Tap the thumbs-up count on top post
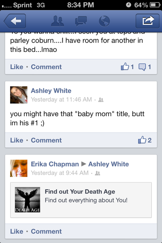This screenshot has height=243, width=162. coord(127,67)
